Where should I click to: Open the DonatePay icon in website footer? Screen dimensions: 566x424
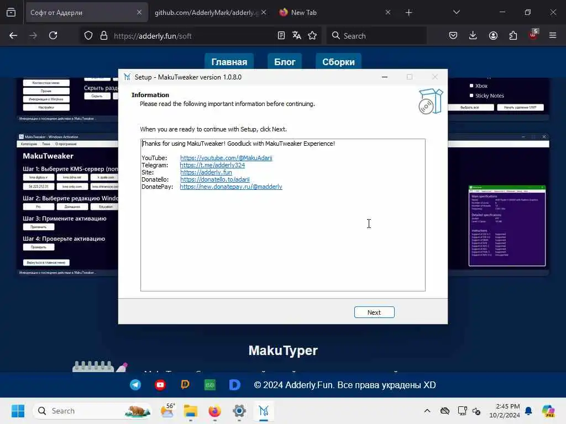point(185,385)
